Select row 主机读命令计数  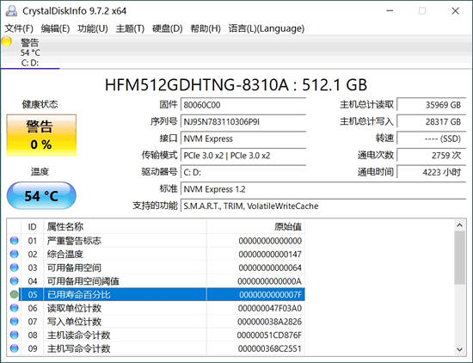[157, 335]
